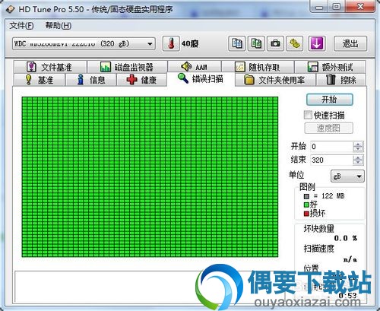This screenshot has width=380, height=311.
Task: Open options with the yellow tool icon
Action: (295, 43)
